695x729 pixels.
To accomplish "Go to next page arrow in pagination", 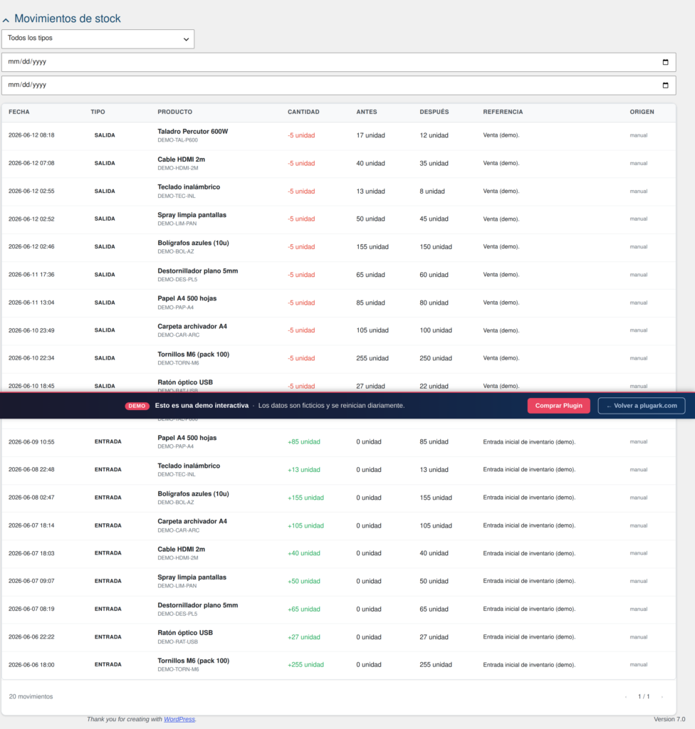I will click(662, 696).
